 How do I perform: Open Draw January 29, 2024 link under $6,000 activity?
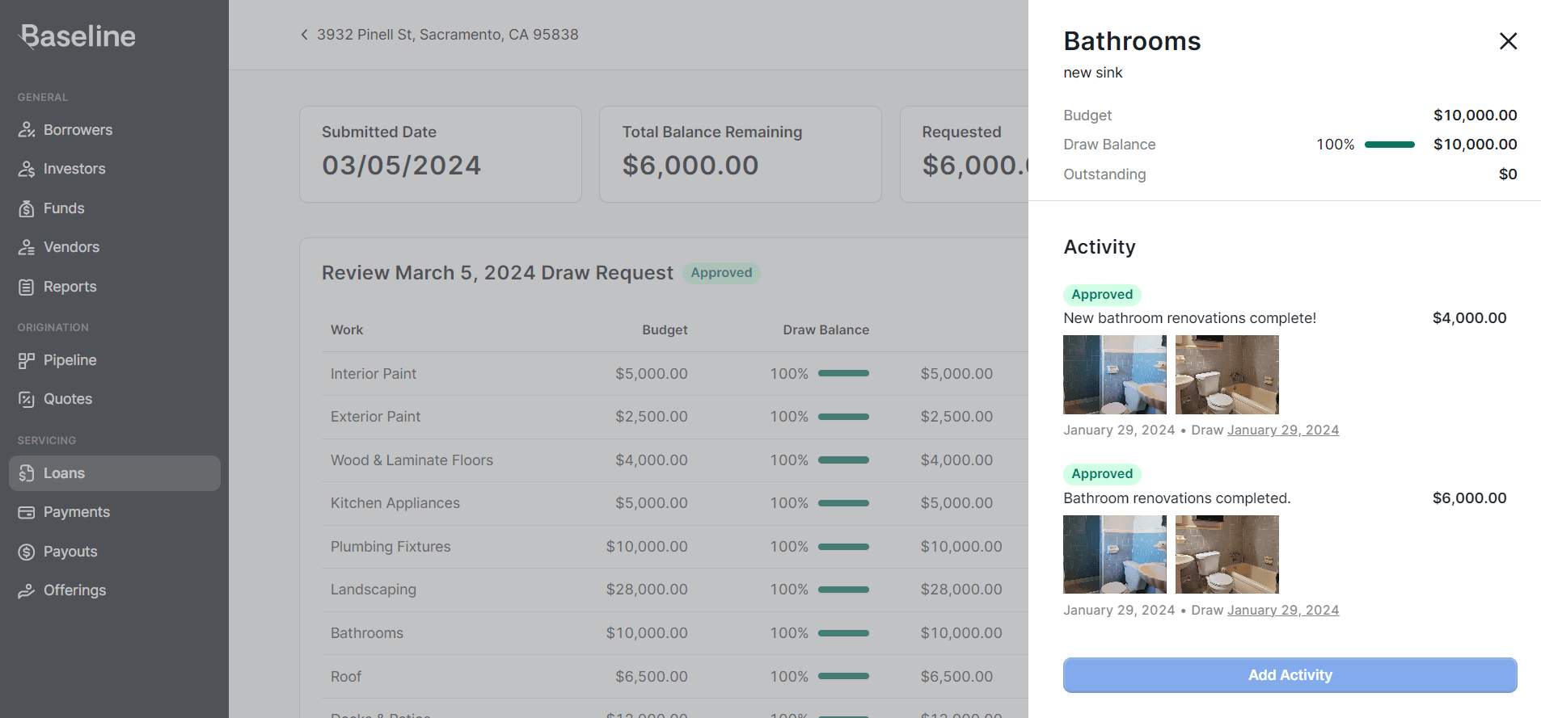click(1282, 611)
